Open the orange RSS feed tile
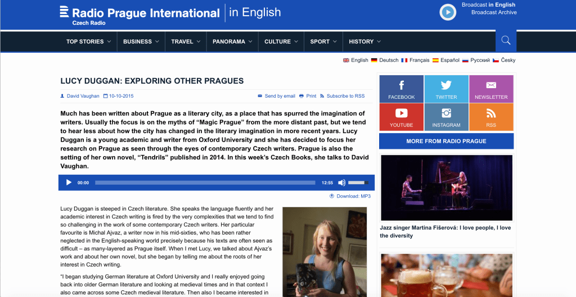Viewport: 576px width, 297px height. (491, 117)
